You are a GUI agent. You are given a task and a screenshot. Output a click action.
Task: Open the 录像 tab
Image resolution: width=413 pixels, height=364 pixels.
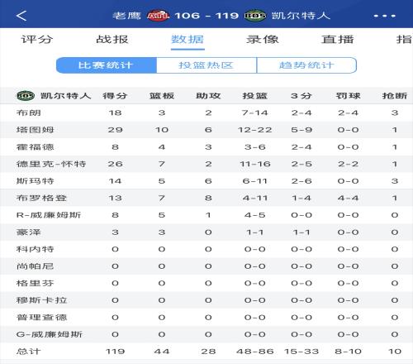(x=263, y=39)
